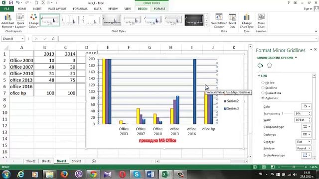Open Windows Start menu
This screenshot has width=319, height=179.
coord(6,175)
